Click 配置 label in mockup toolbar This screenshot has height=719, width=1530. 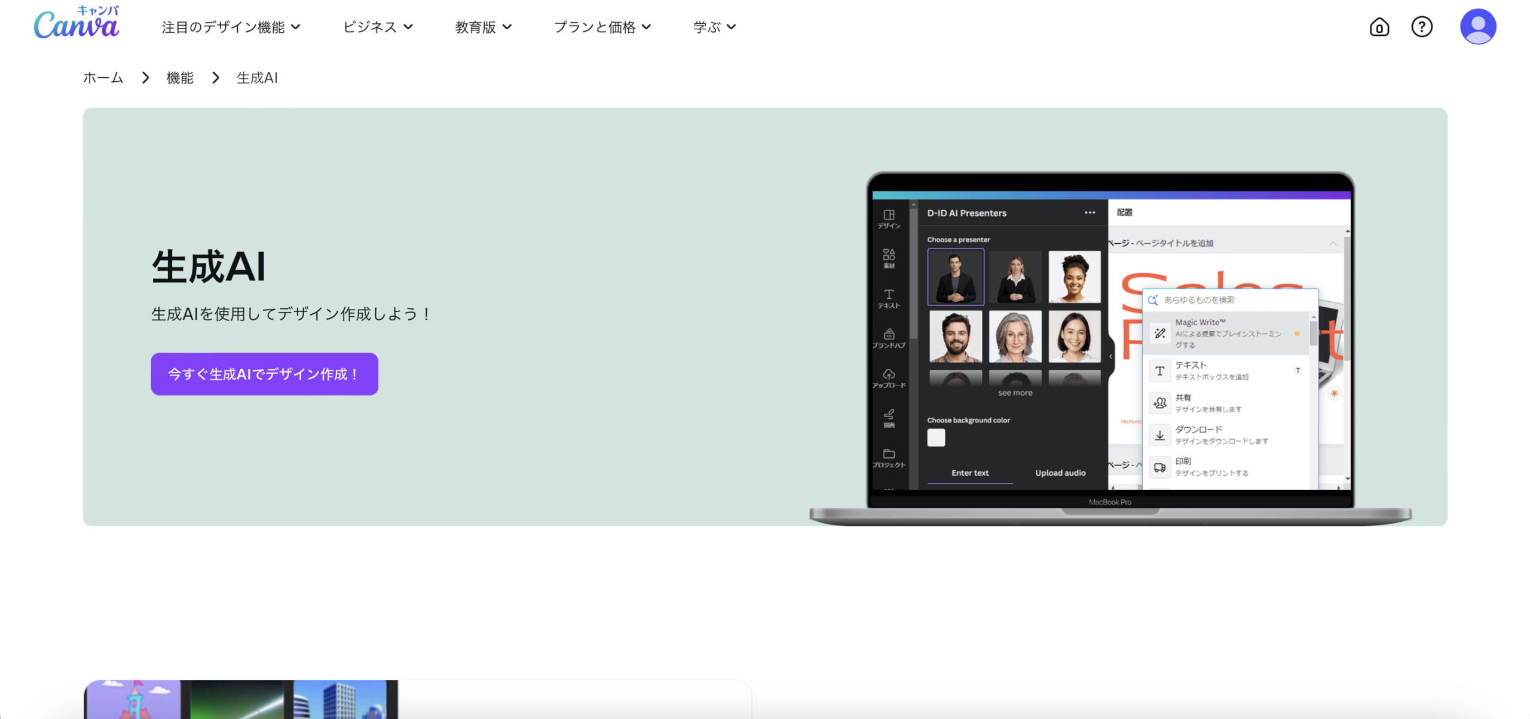[1124, 212]
